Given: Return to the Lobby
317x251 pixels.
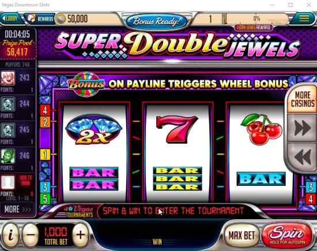Looking at the screenshot, I should click(10, 18).
